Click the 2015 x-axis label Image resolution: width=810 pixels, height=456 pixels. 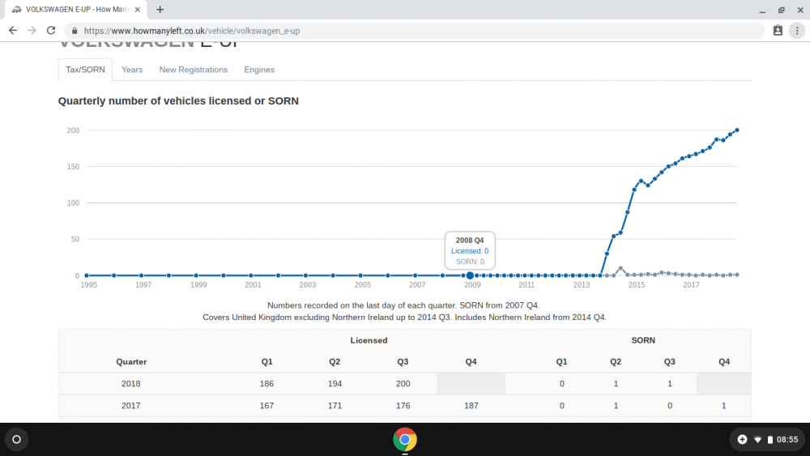click(637, 285)
